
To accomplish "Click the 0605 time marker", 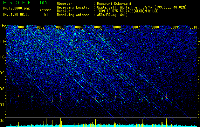I will click(98, 27).
